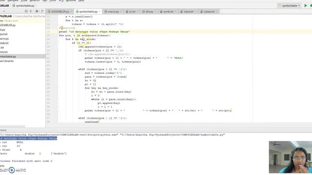
Task: Open optab.txt in the project tree
Action: [4, 43]
